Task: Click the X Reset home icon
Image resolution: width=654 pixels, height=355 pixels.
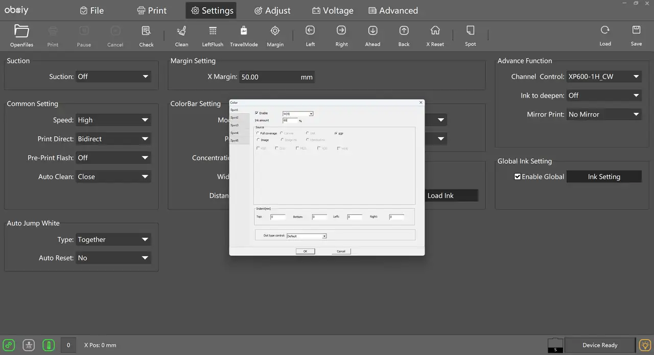Action: point(435,31)
